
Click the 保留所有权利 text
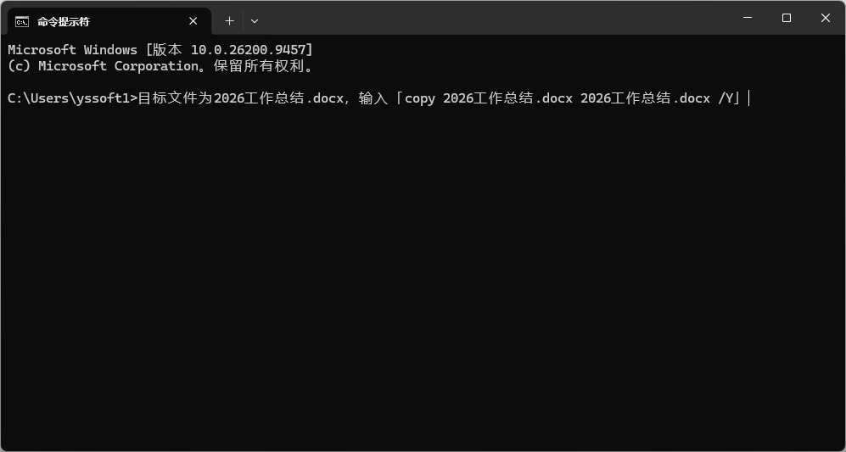259,66
